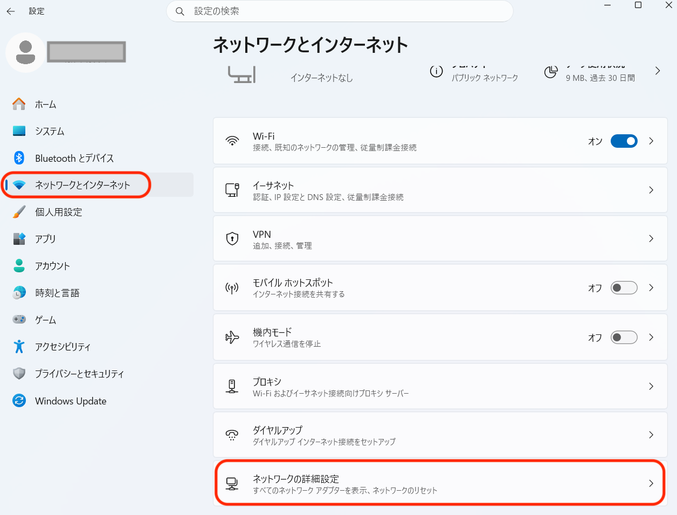
Task: Navigate to Windows Update
Action: tap(71, 401)
